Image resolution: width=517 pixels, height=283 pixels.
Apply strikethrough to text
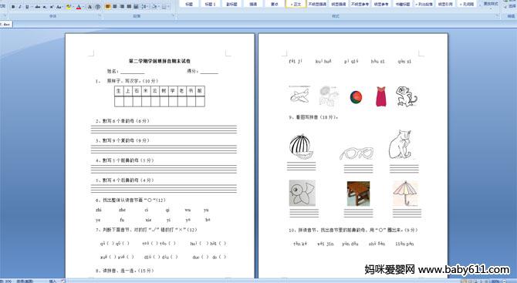coord(38,7)
